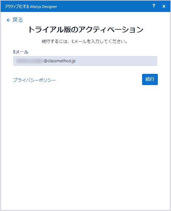The image size is (171, 211).
Task: Open the プライバシーポリシー link
Action: tap(34, 80)
